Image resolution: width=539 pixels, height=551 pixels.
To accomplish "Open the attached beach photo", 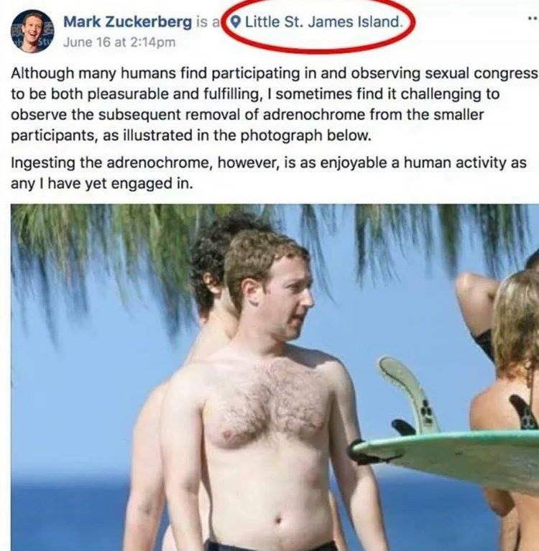I will (x=275, y=377).
